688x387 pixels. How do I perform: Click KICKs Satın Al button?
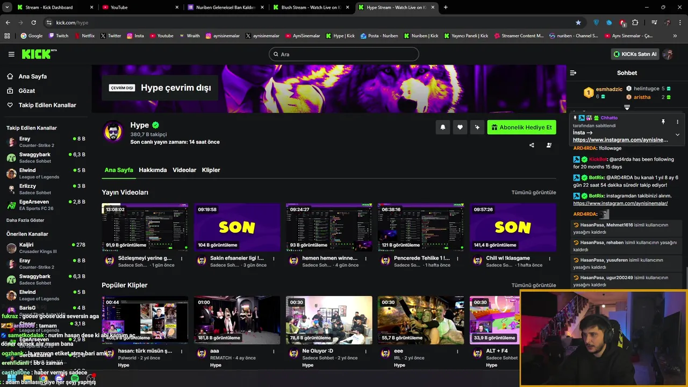point(635,54)
